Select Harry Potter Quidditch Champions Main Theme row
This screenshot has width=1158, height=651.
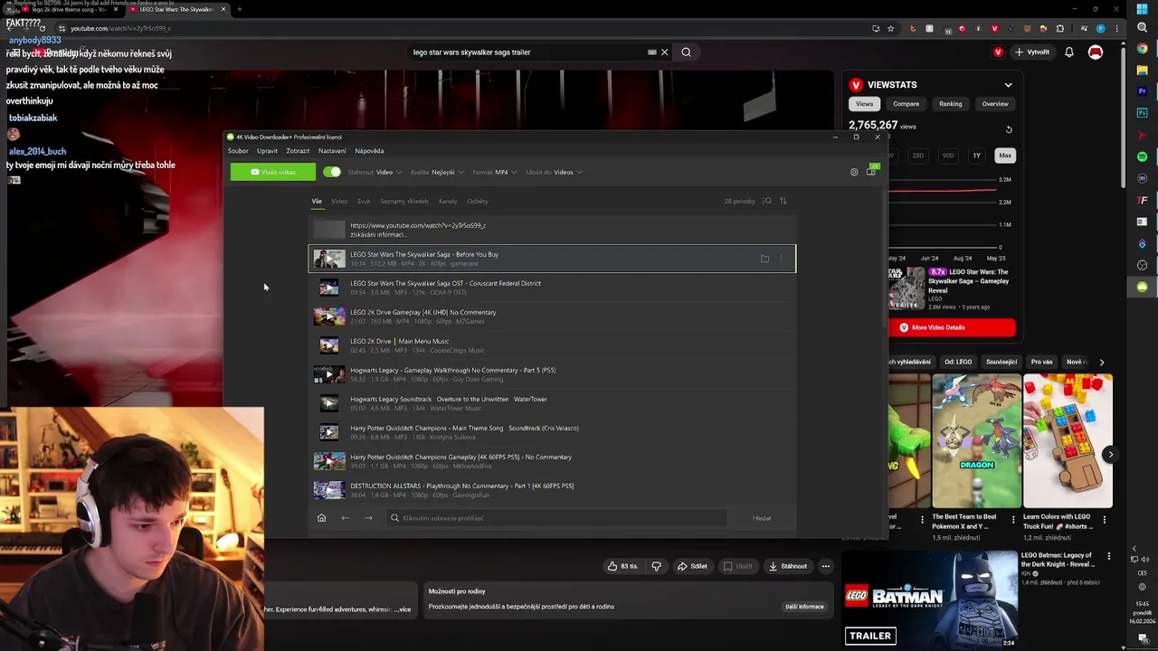click(552, 432)
